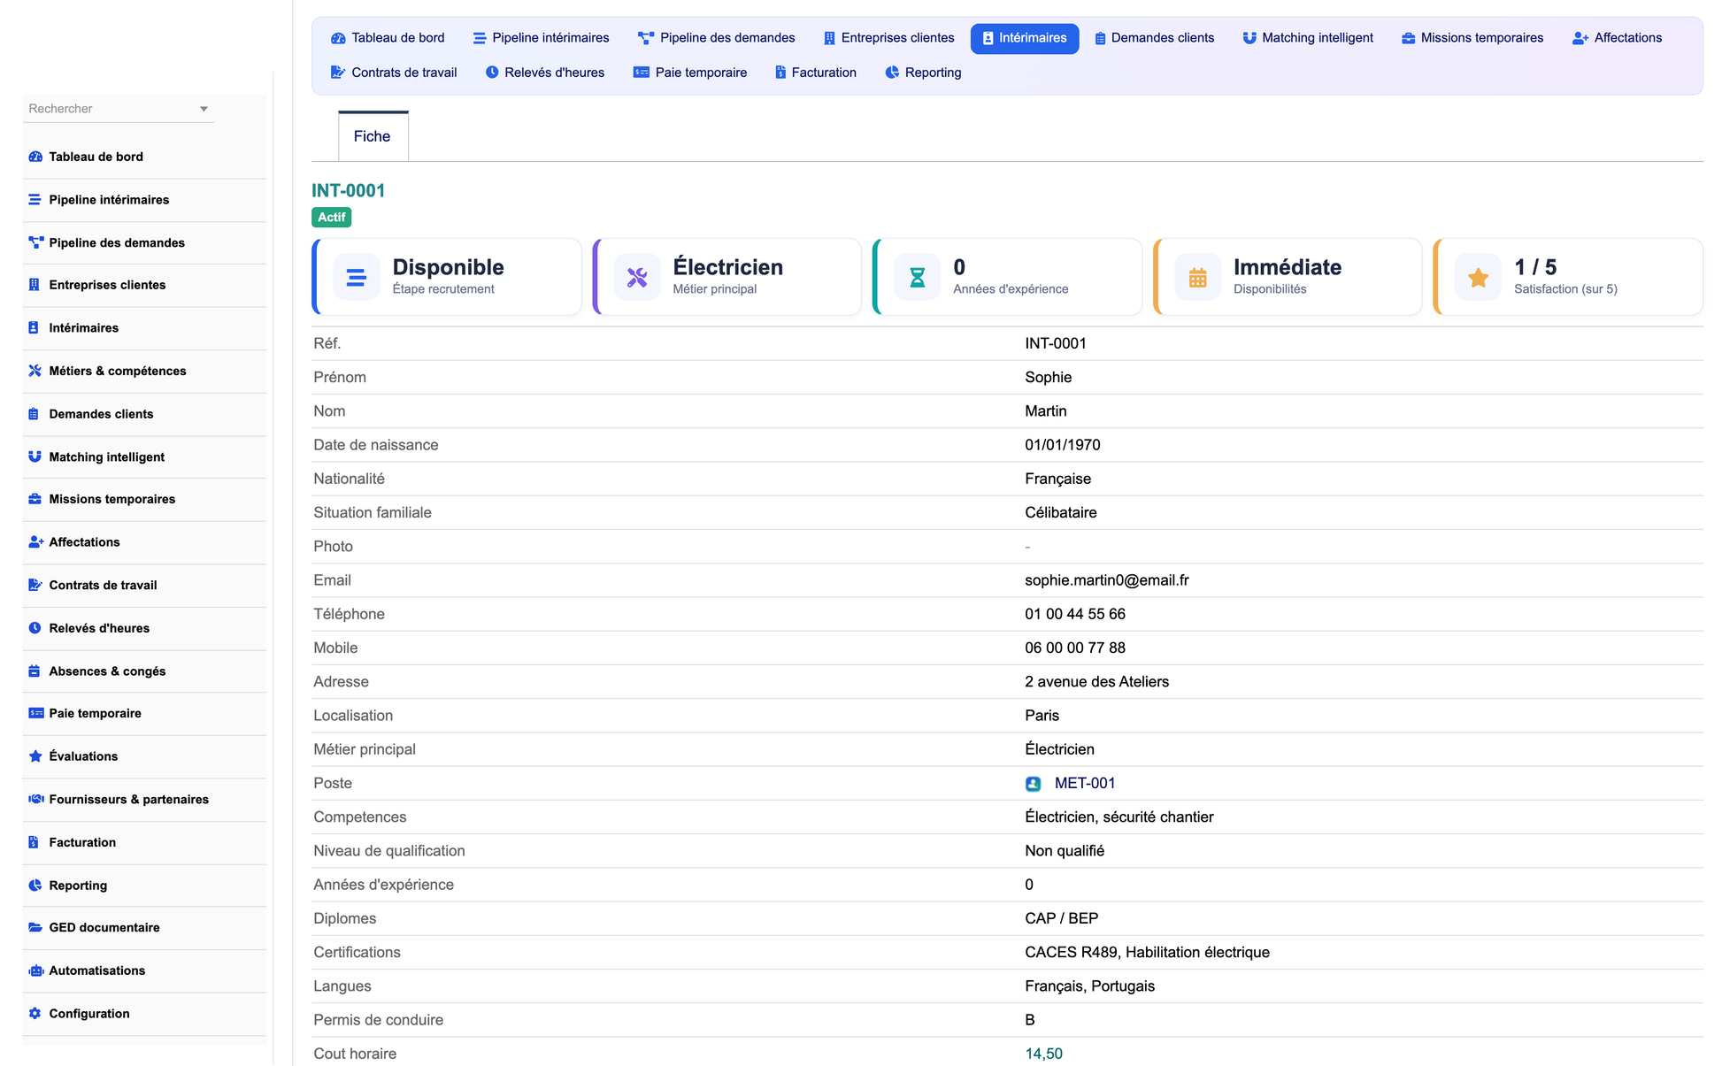Screen dimensions: 1722x1066
Task: Select the Évaluations star icon in sidebar
Action: tap(35, 756)
